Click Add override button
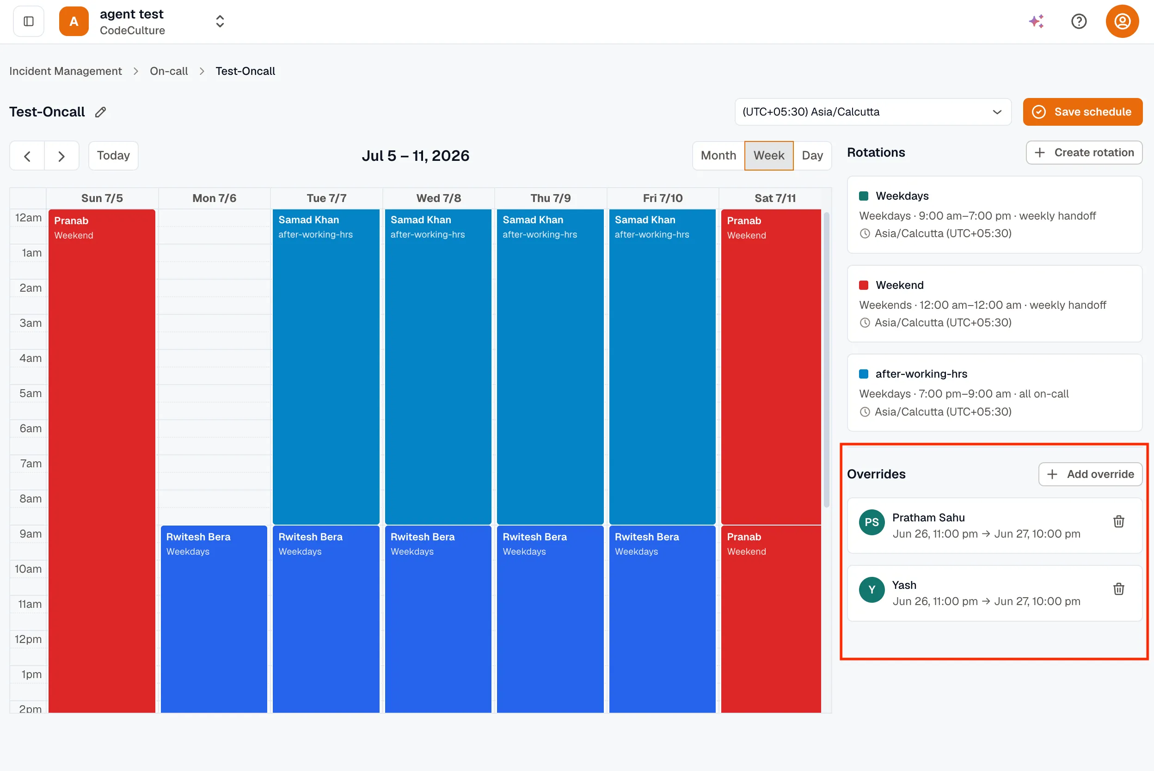This screenshot has height=771, width=1154. 1090,475
